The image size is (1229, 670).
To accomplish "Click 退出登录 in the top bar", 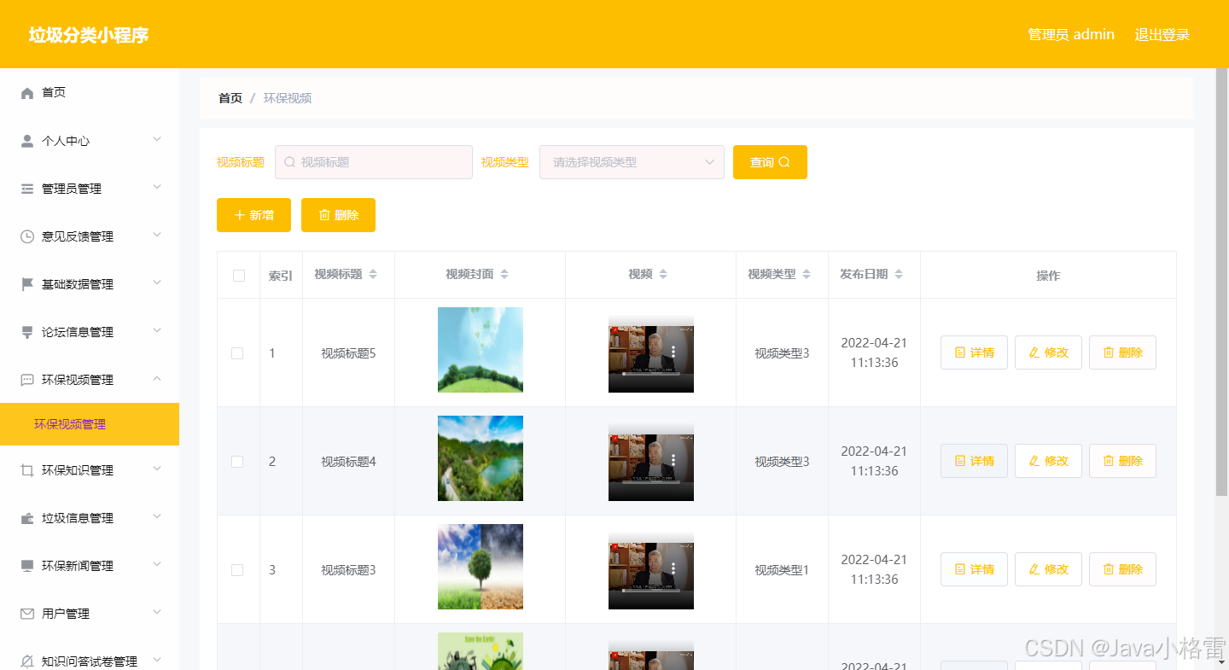I will click(1162, 34).
